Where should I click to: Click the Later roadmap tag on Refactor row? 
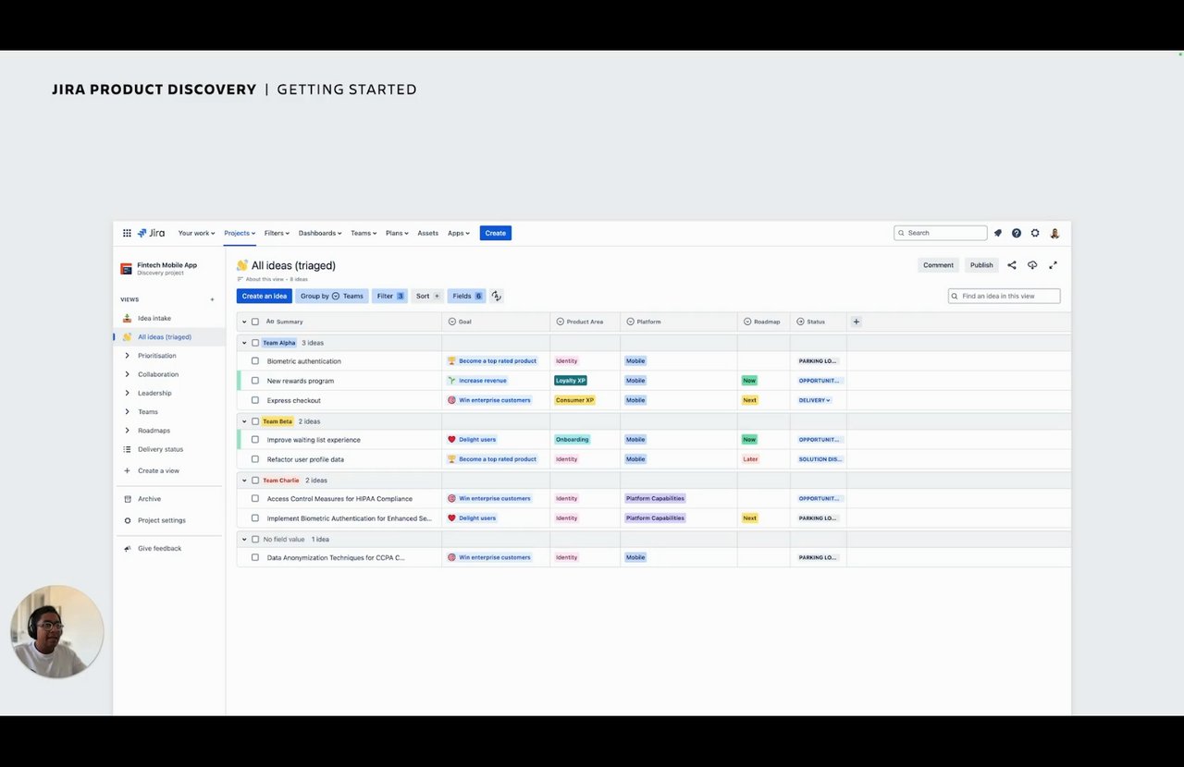coord(750,459)
